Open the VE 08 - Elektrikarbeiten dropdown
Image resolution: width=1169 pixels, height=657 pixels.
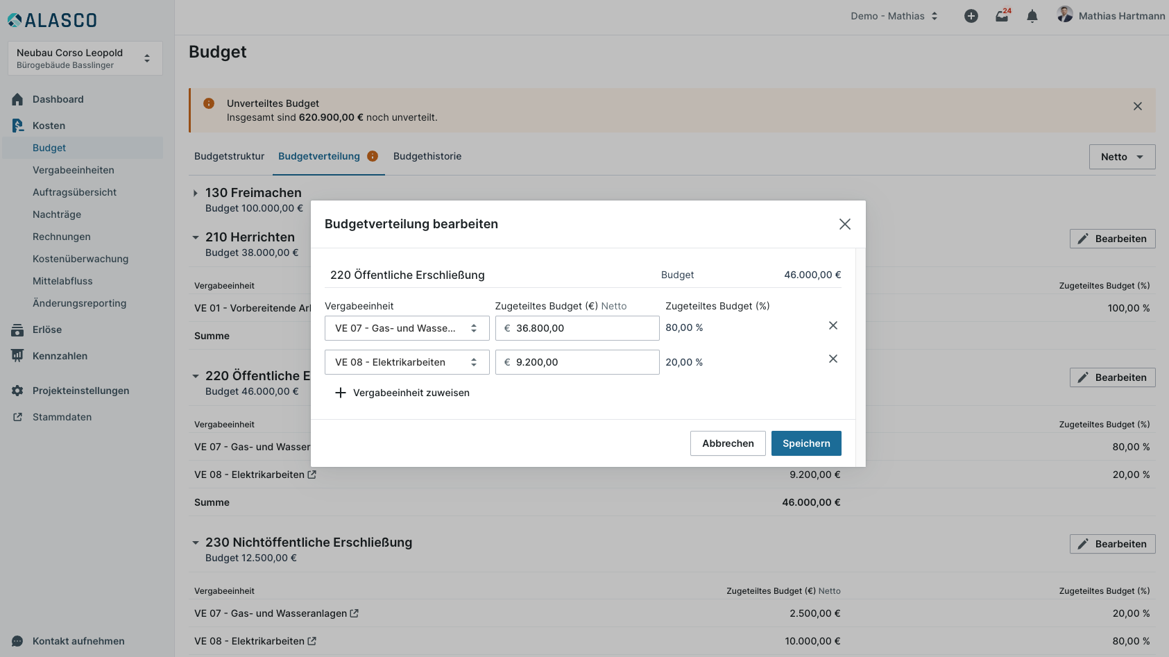click(x=407, y=362)
